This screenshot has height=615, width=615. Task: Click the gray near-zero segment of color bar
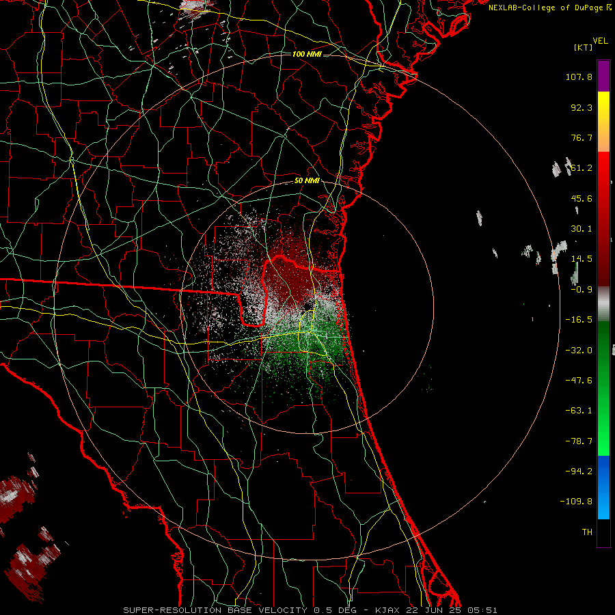pyautogui.click(x=603, y=303)
